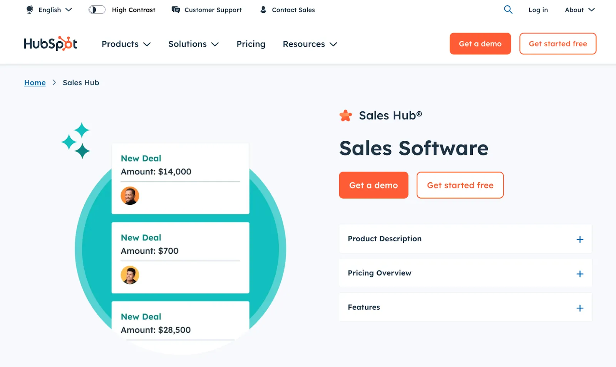Viewport: 616px width, 367px height.
Task: Click the plus icon beside Product Description
Action: tap(580, 239)
